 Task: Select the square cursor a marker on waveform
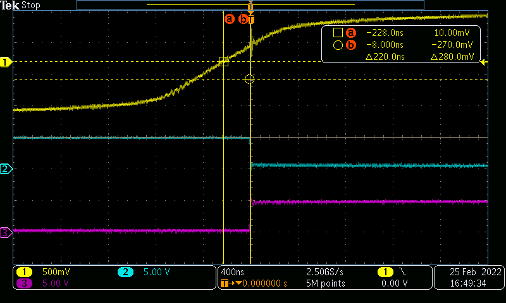point(223,61)
